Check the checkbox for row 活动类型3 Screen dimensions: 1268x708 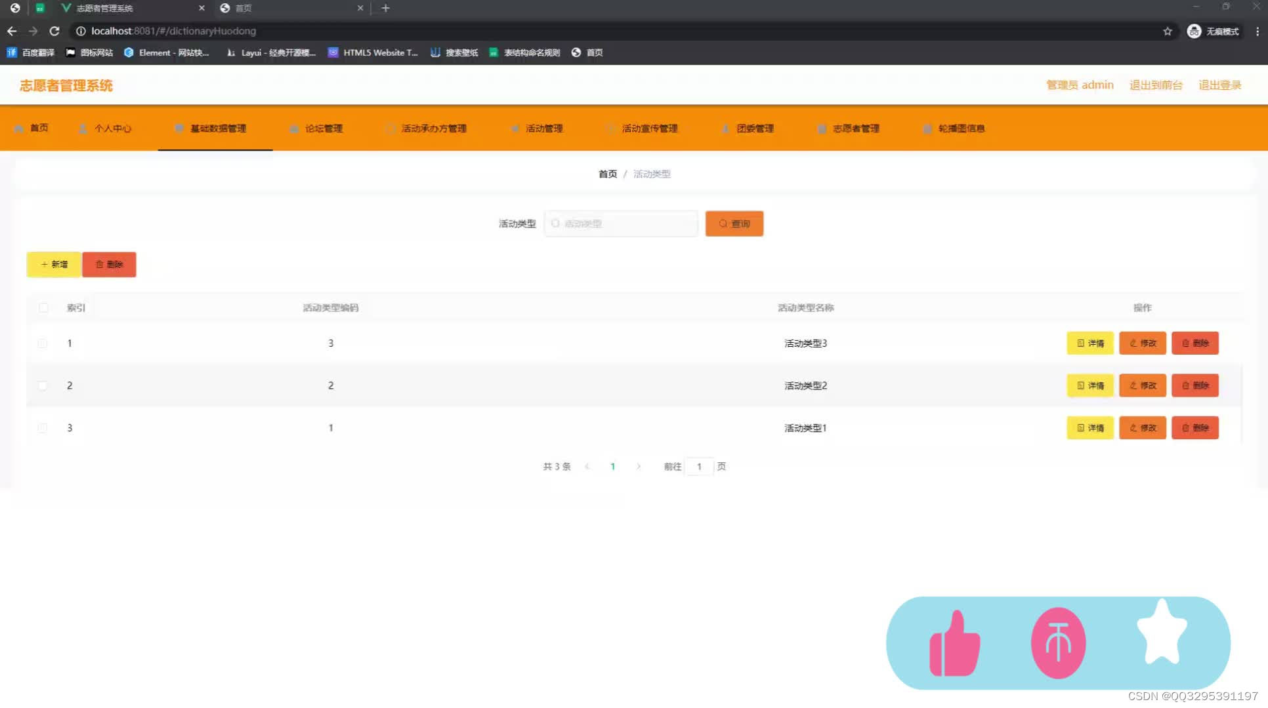43,343
